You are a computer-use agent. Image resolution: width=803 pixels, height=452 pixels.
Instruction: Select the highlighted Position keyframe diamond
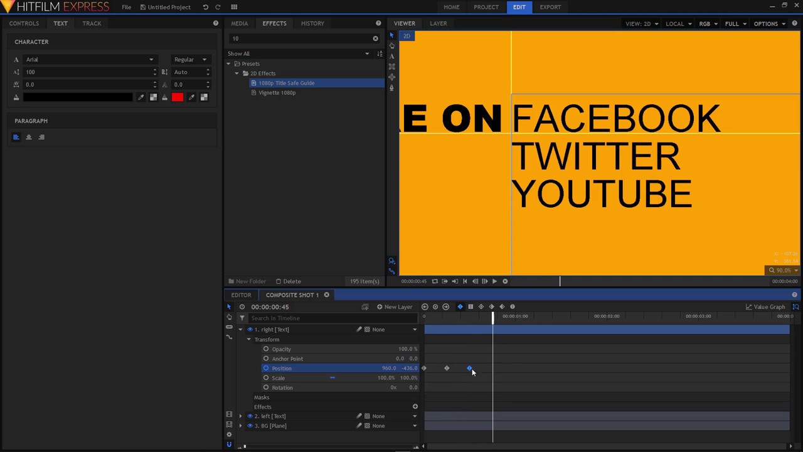(x=469, y=369)
